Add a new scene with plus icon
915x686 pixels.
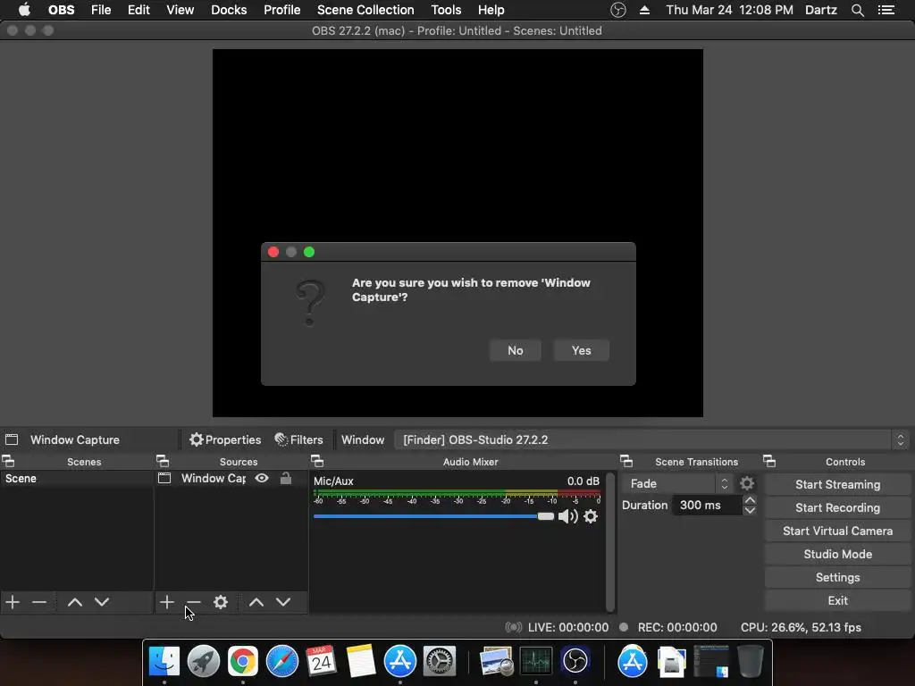(13, 602)
